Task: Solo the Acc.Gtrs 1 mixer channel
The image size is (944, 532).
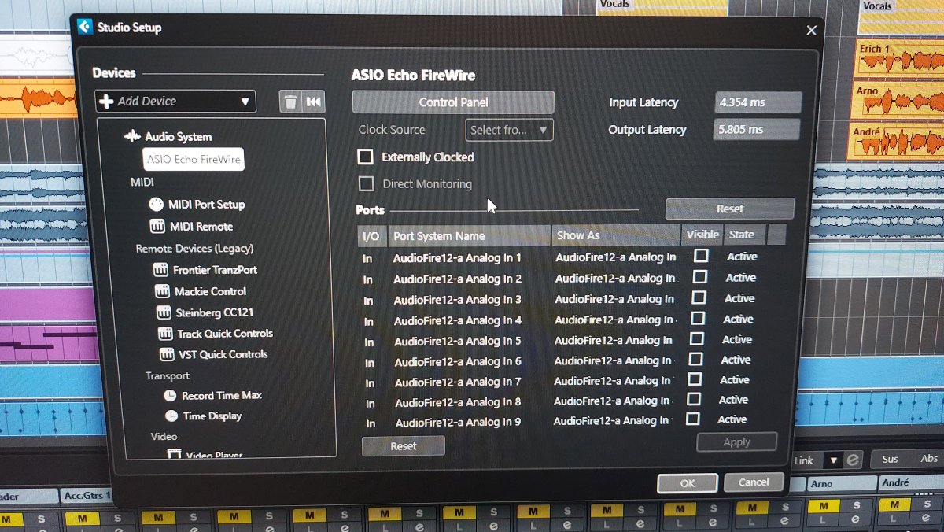Action: [x=118, y=518]
